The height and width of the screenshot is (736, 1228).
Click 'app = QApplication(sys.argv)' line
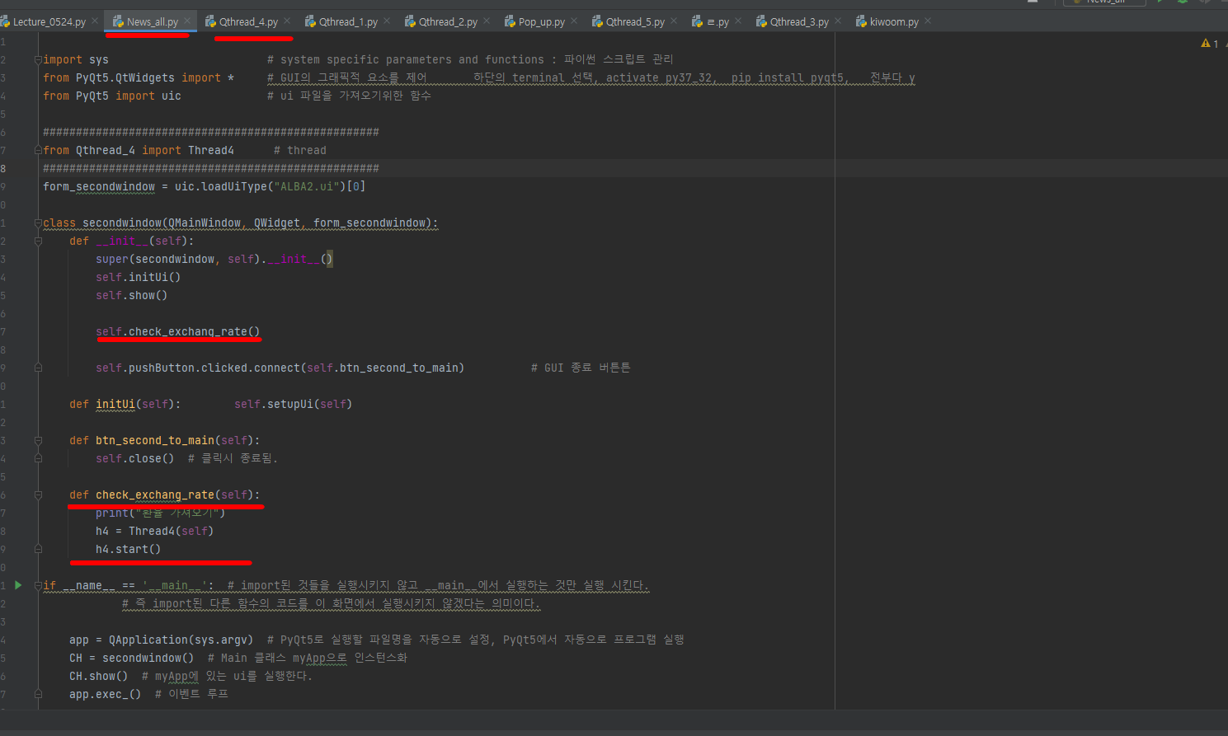(x=162, y=640)
